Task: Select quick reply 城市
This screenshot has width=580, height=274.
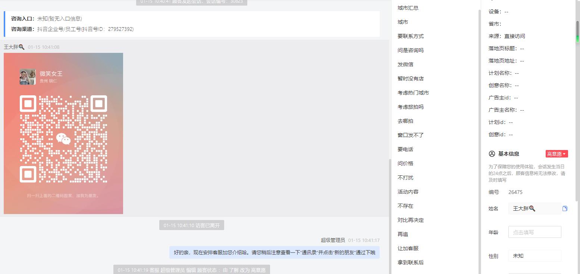Action: [x=403, y=22]
